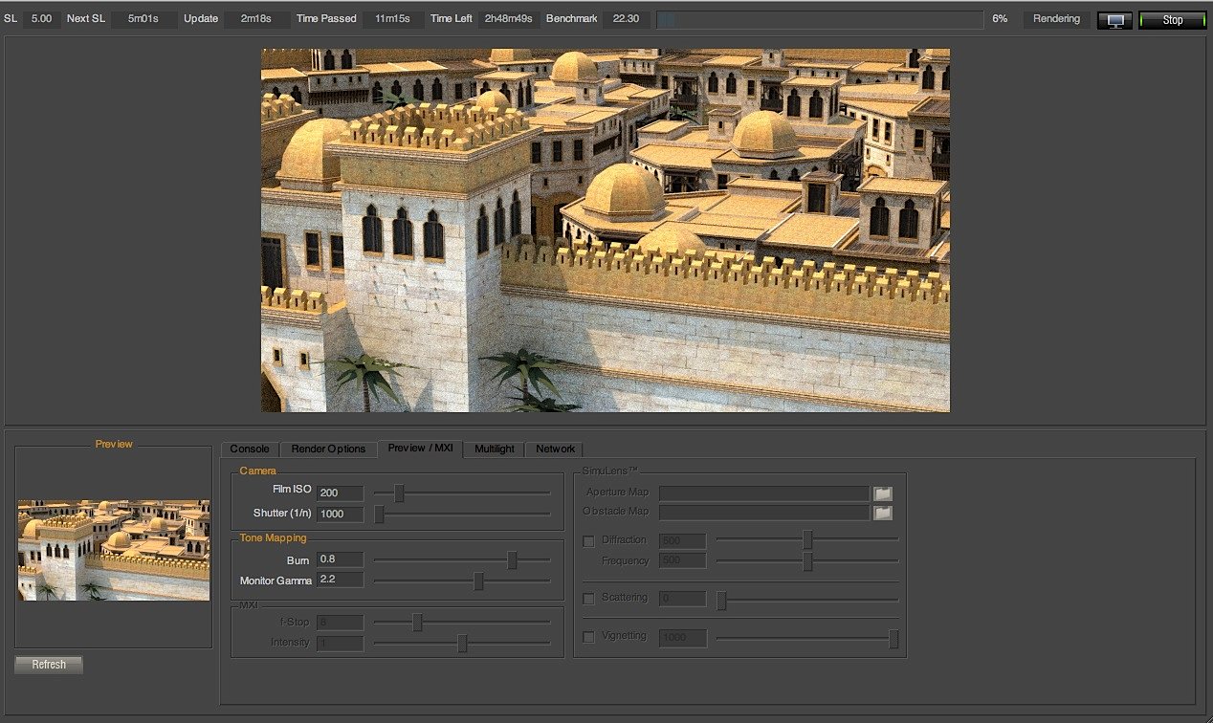Select the Multilight tab
This screenshot has height=723, width=1213.
494,449
